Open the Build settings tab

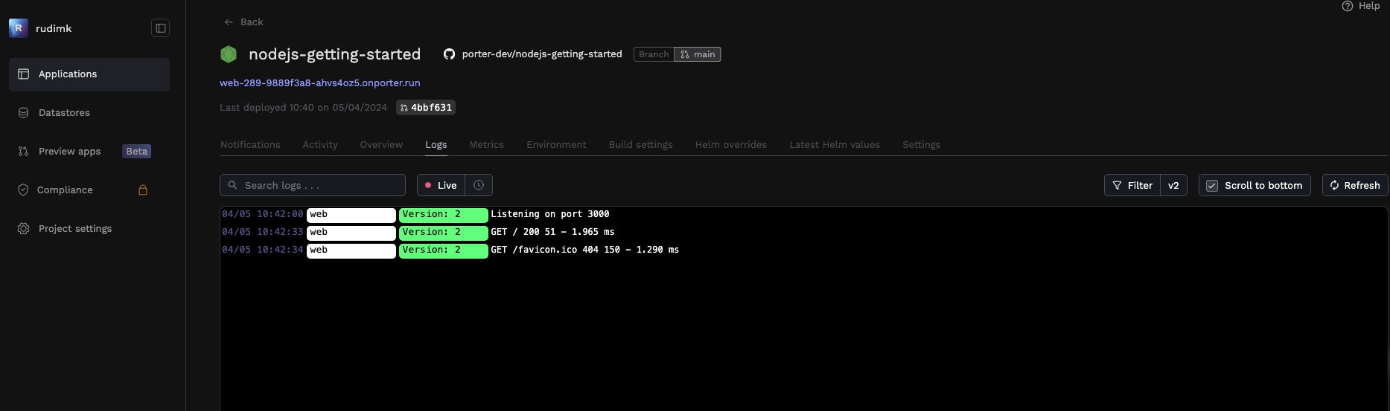pos(641,145)
